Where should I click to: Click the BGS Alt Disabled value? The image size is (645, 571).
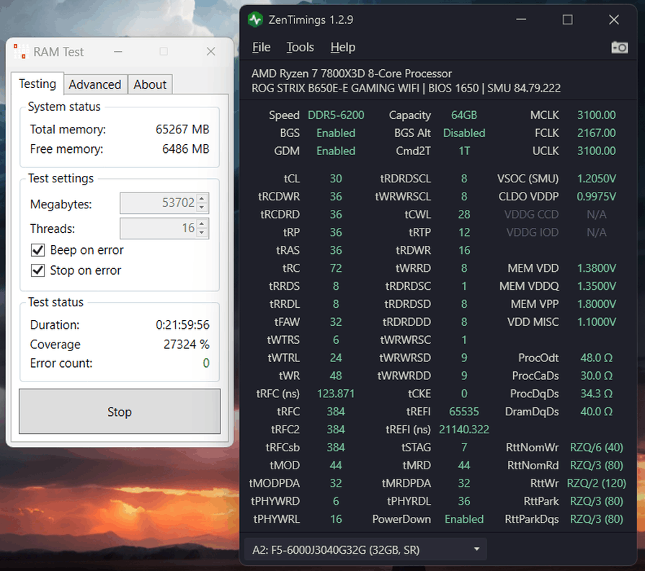click(x=464, y=133)
